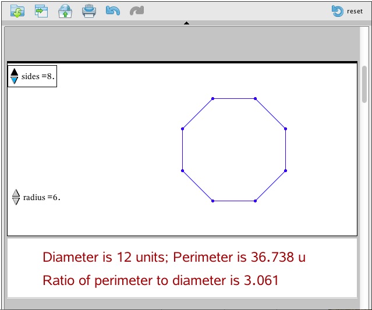Click the 'radius =6.' value text
The height and width of the screenshot is (310, 372).
42,197
